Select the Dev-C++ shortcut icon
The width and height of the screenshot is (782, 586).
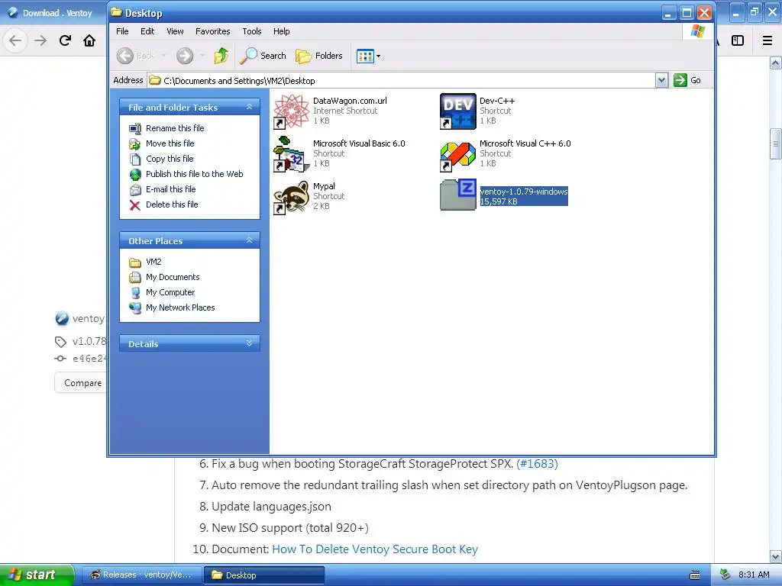click(x=458, y=111)
